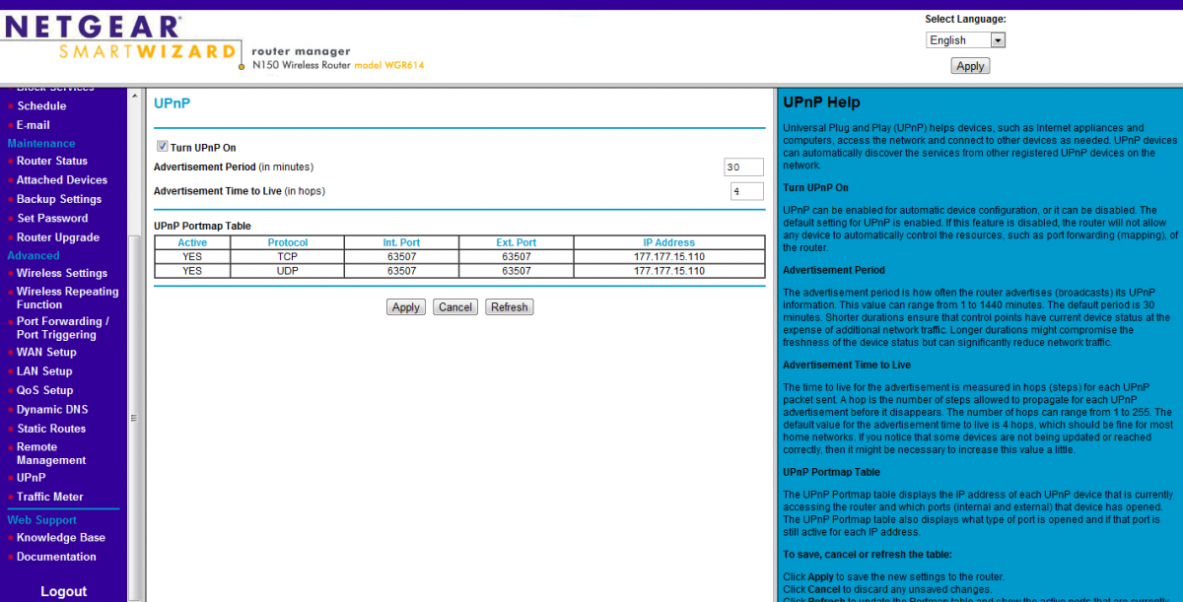
Task: Click the NETGEAR Smart Wizard logo
Action: click(x=120, y=39)
